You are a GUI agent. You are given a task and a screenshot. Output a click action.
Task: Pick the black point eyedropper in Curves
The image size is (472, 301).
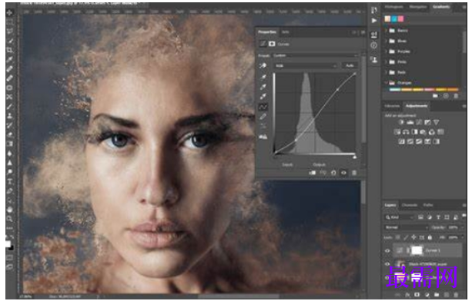click(263, 78)
